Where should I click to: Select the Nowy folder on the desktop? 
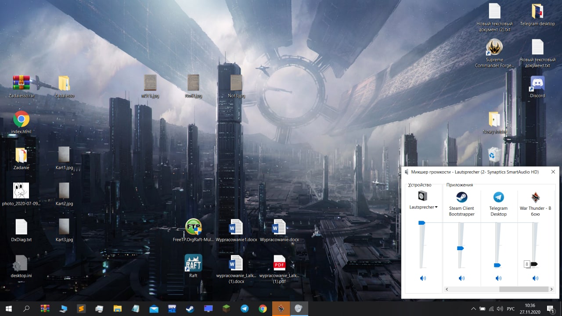click(494, 122)
